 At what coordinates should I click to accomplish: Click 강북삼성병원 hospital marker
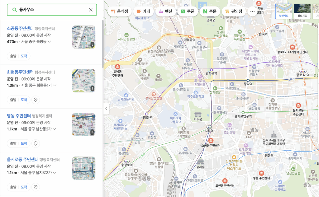[x=154, y=94]
